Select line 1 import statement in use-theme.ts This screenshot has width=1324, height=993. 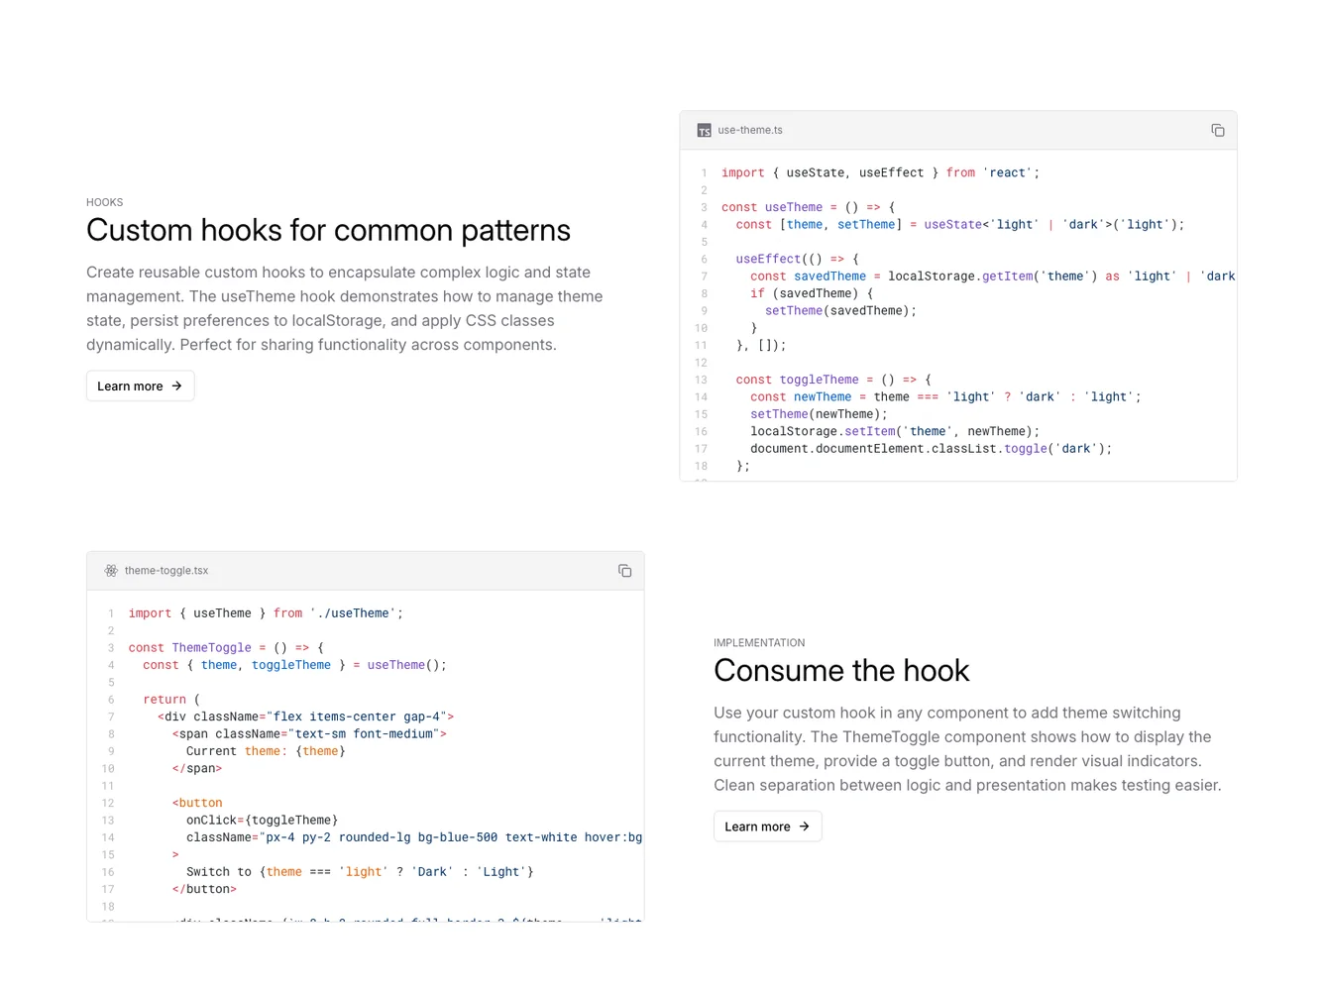tap(882, 172)
